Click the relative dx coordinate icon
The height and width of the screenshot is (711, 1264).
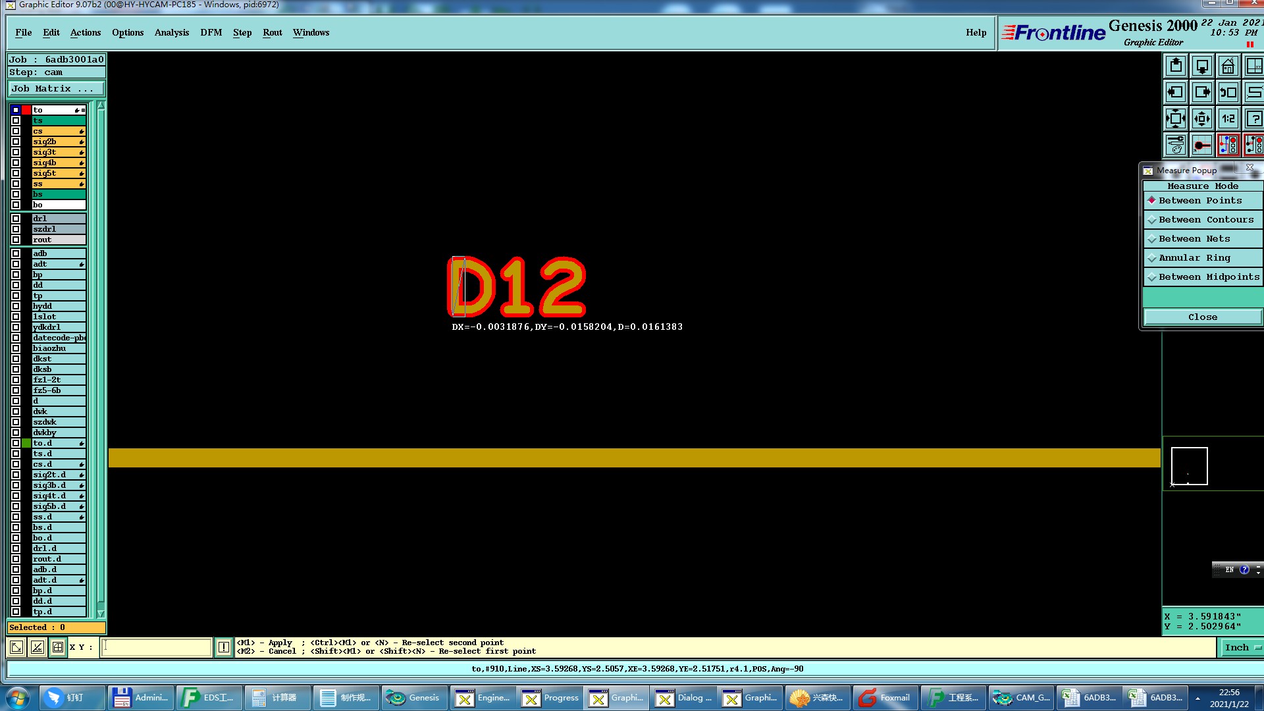click(38, 647)
